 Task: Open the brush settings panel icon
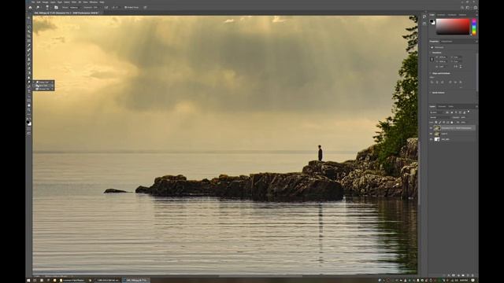(x=56, y=7)
